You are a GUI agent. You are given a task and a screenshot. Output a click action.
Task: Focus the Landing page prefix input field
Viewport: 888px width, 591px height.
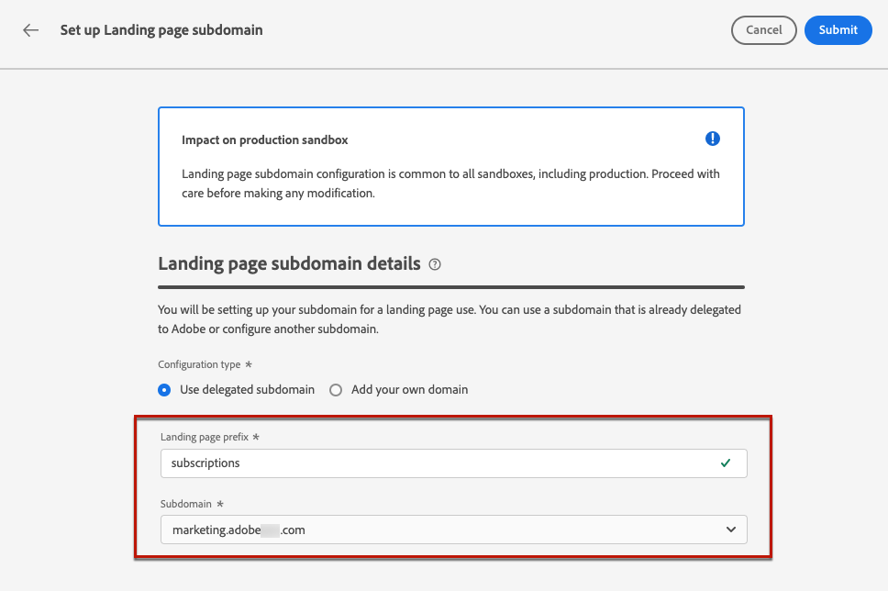pyautogui.click(x=440, y=463)
